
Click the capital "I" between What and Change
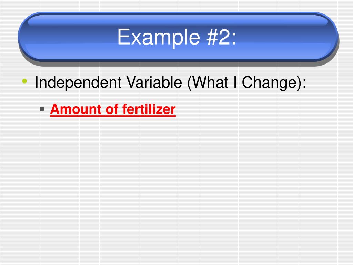(235, 82)
